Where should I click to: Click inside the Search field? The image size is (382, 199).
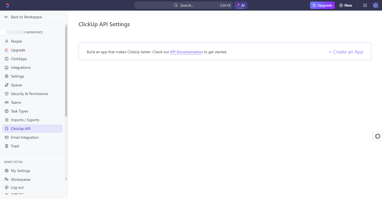click(184, 5)
